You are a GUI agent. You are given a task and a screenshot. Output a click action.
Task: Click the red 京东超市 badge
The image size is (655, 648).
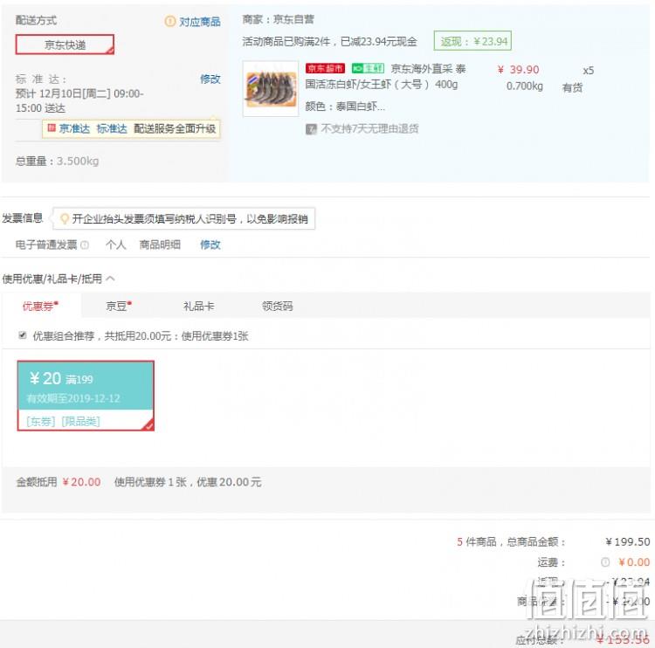click(325, 68)
